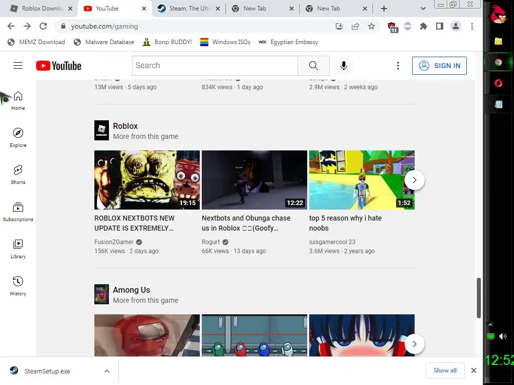Viewport: 514px width, 385px height.
Task: Open Extensions puzzle piece menu
Action: [x=424, y=26]
